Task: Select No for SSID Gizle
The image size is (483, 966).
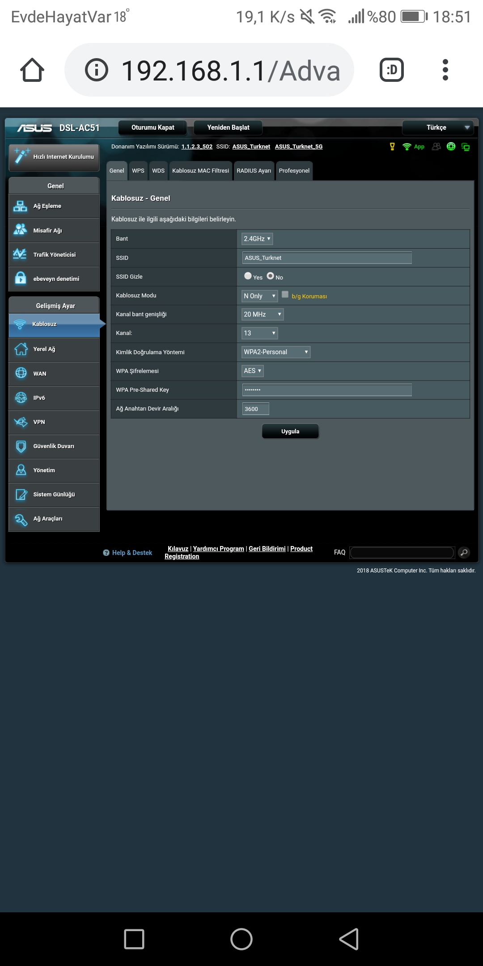Action: click(x=270, y=276)
